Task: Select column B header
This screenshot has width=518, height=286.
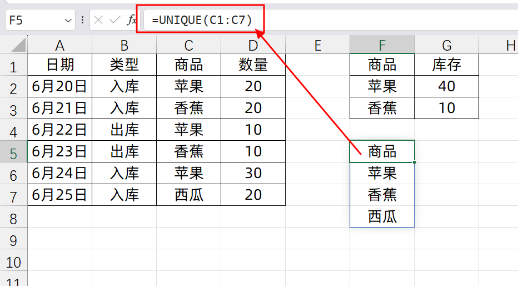Action: (124, 45)
